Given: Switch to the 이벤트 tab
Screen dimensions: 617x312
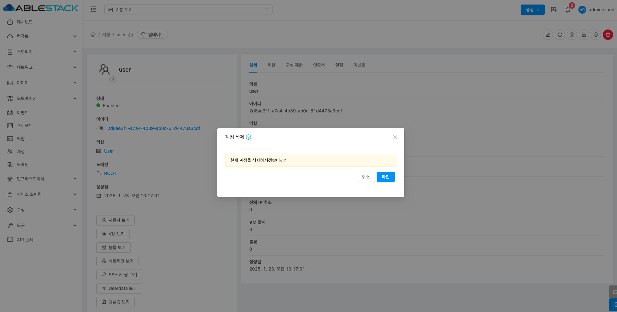Looking at the screenshot, I should coord(359,65).
